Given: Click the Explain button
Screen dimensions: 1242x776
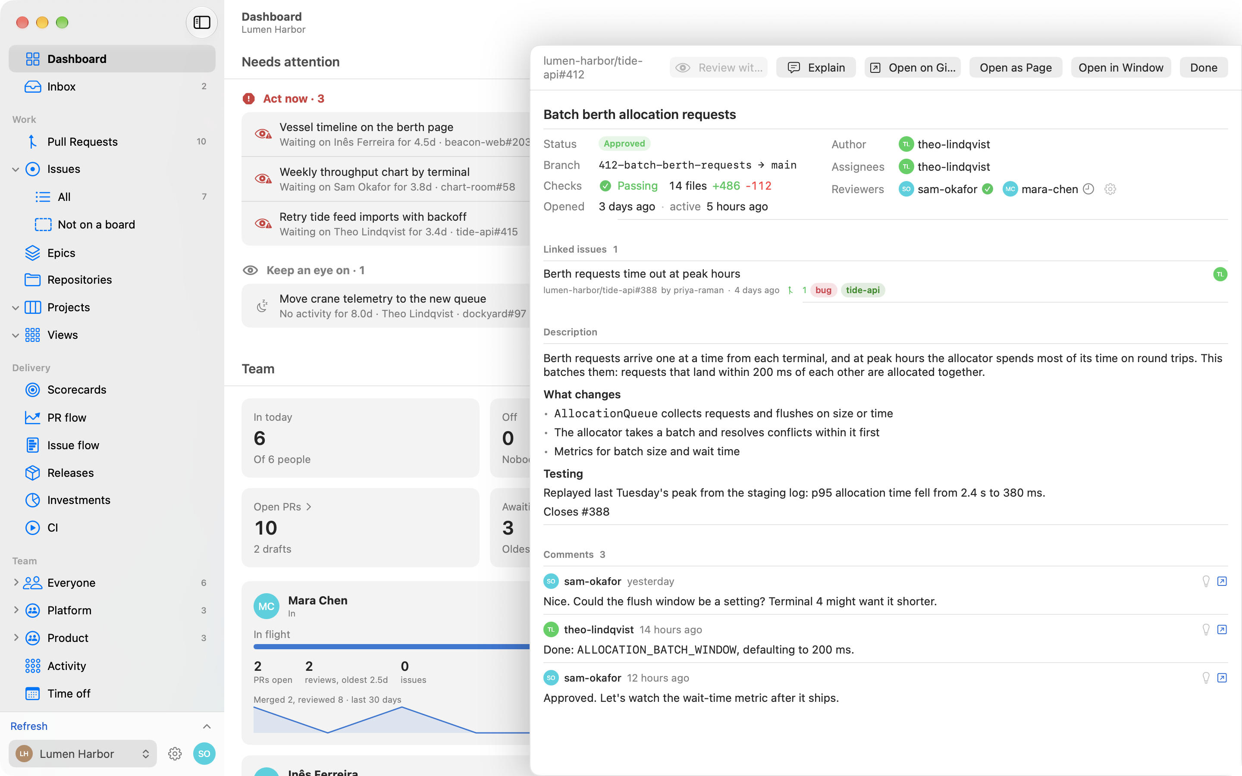Looking at the screenshot, I should tap(816, 67).
